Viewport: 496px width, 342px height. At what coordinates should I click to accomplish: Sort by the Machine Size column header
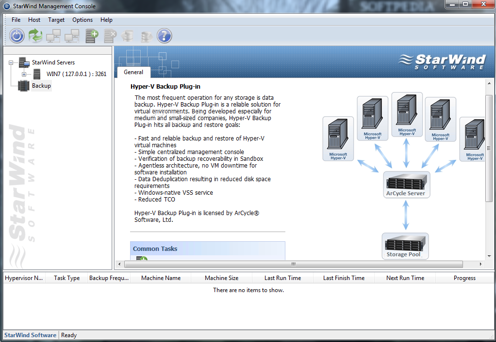point(221,278)
